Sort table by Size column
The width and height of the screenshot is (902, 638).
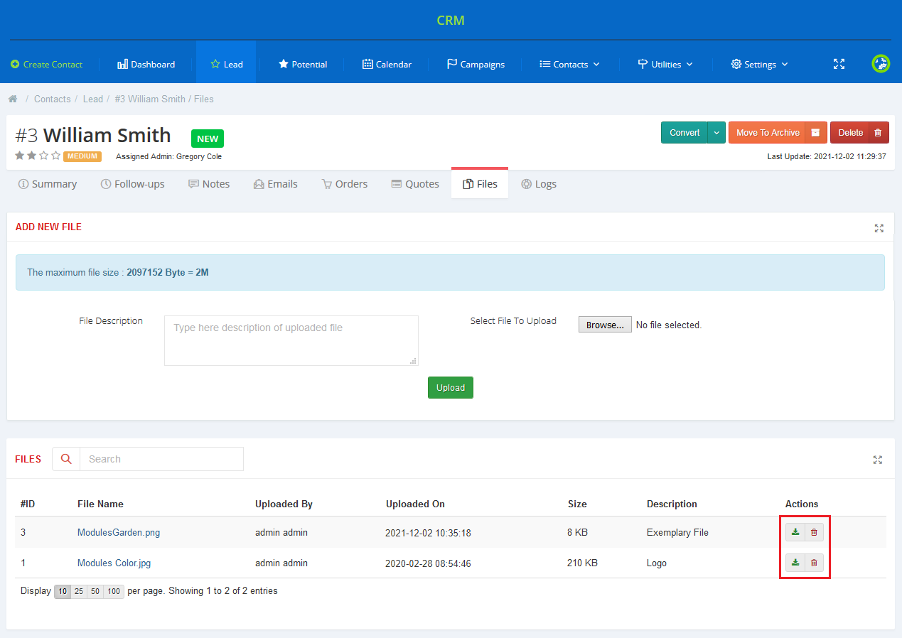pyautogui.click(x=577, y=504)
